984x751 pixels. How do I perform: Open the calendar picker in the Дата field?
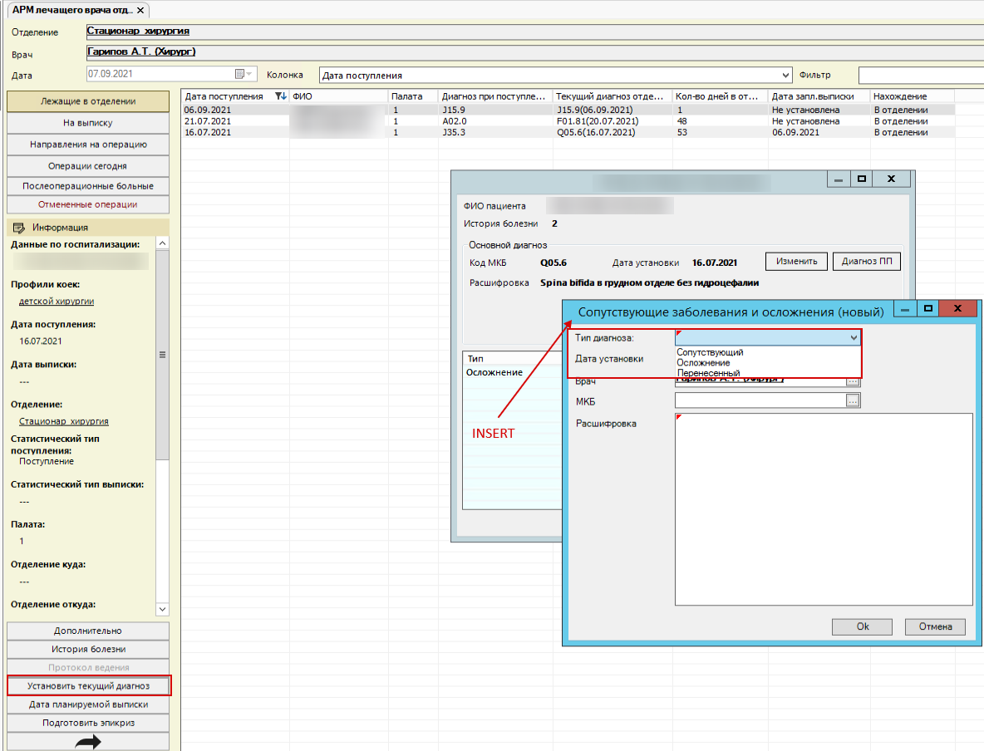pyautogui.click(x=244, y=74)
